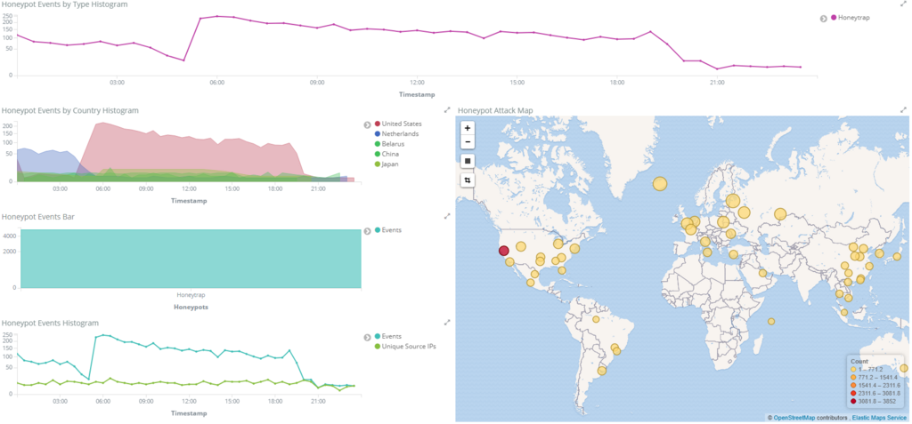Click the Honeytrap legend color dot
This screenshot has height=424, width=912.
pos(834,18)
